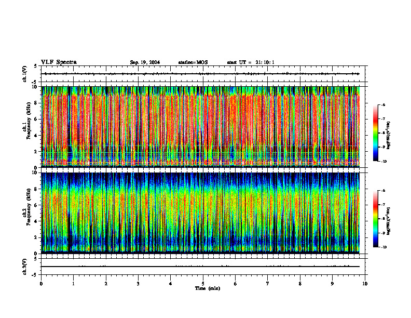Image resolution: width=411 pixels, height=318 pixels.
Task: Click time axis tick label '1'
Action: coord(74,284)
